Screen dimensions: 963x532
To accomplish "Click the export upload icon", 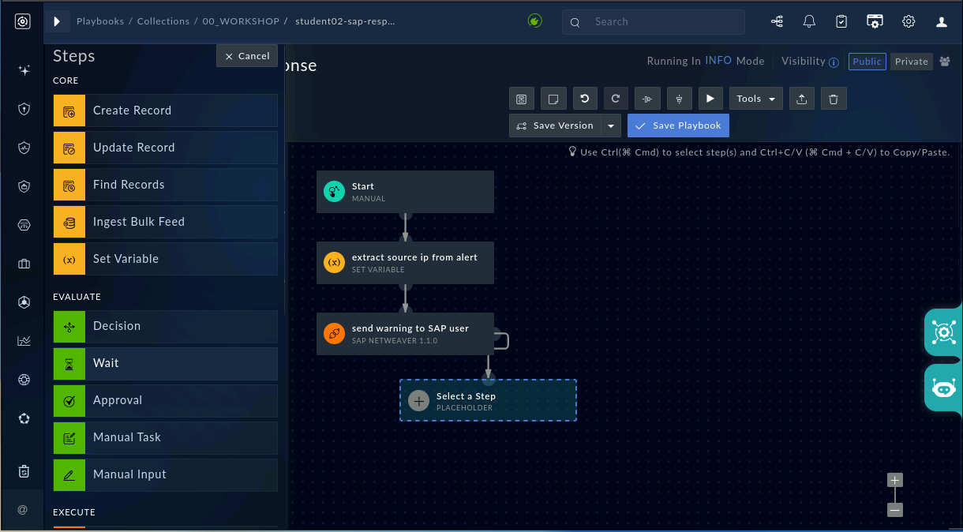I will (x=802, y=99).
